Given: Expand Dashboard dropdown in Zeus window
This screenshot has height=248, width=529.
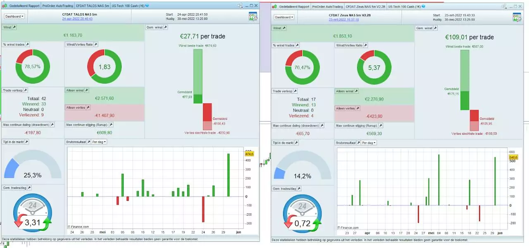Looking at the screenshot, I should (x=284, y=17).
